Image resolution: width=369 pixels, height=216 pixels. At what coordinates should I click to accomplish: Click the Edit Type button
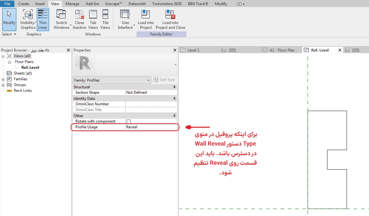click(x=164, y=80)
